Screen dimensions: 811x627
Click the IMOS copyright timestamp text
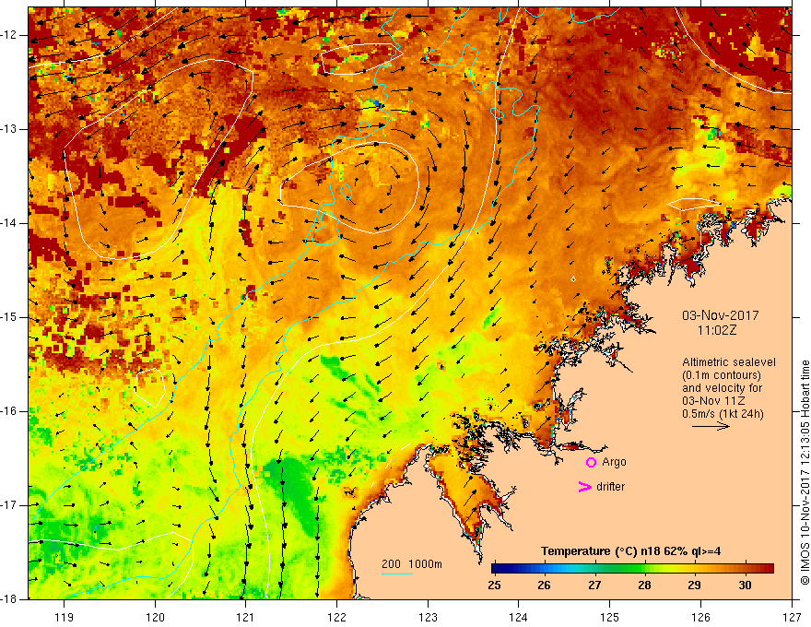pyautogui.click(x=805, y=473)
